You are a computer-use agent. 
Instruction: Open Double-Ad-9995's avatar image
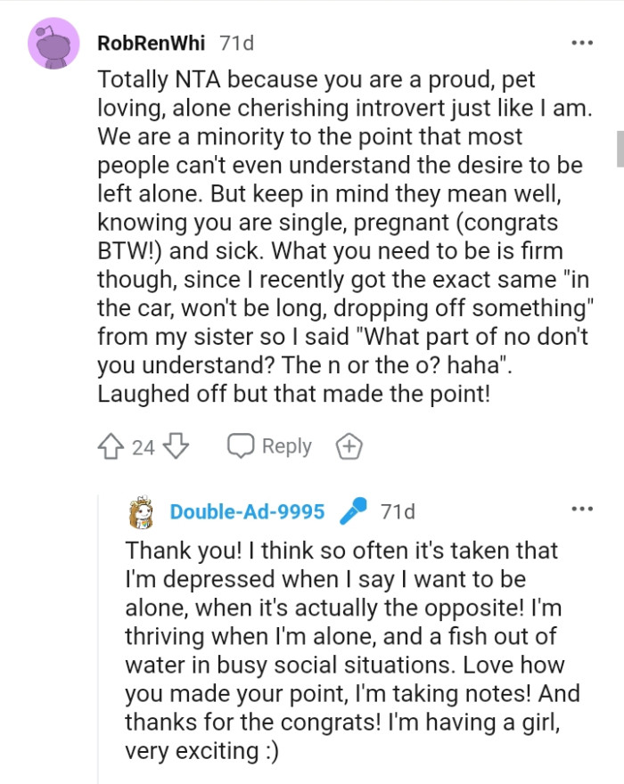[141, 512]
